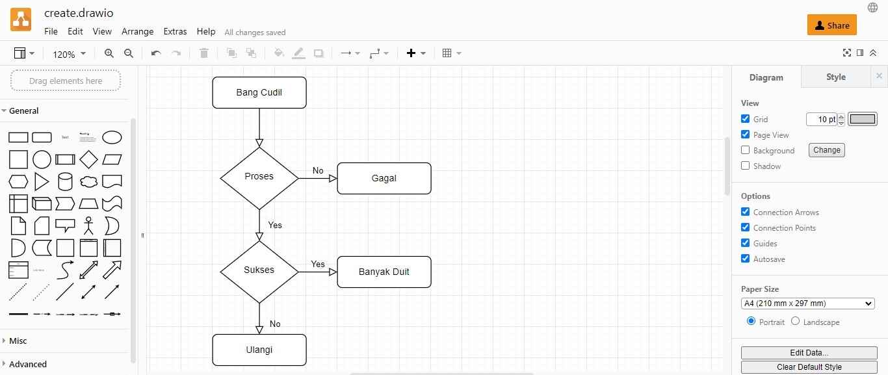The height and width of the screenshot is (375, 888).
Task: Disable the Autosave checkbox
Action: 746,259
